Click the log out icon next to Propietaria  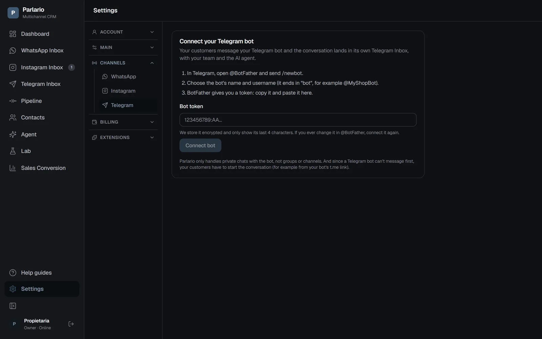coord(71,324)
